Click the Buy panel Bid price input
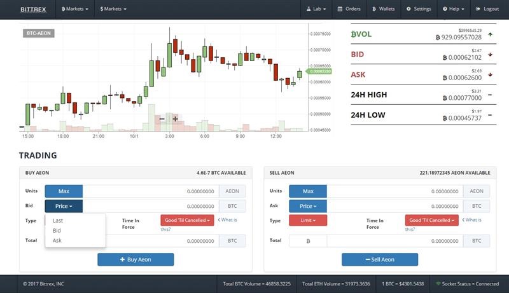Image resolution: width=509 pixels, height=293 pixels. 151,206
